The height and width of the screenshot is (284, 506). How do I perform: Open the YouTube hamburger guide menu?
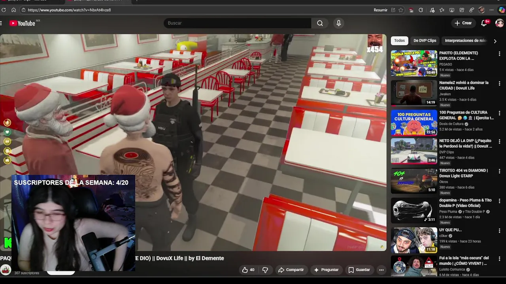[1, 23]
